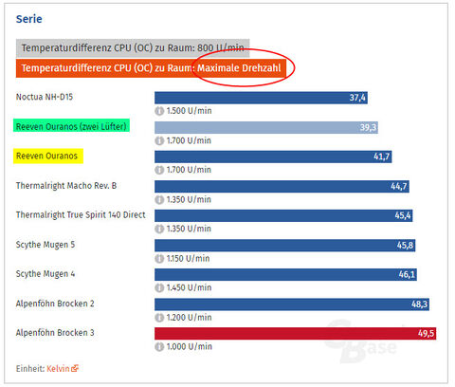Select the Maximale Drehzahl temperature tab
Viewport: 455px width, 387px height.
pyautogui.click(x=151, y=68)
